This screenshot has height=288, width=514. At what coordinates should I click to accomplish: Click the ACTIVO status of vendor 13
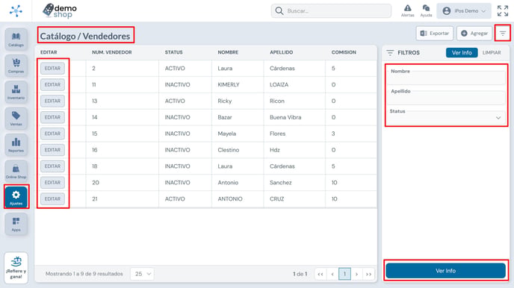[175, 101]
